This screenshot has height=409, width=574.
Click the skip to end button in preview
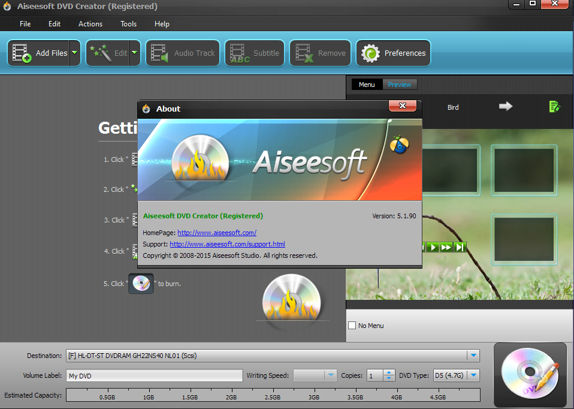pos(460,247)
